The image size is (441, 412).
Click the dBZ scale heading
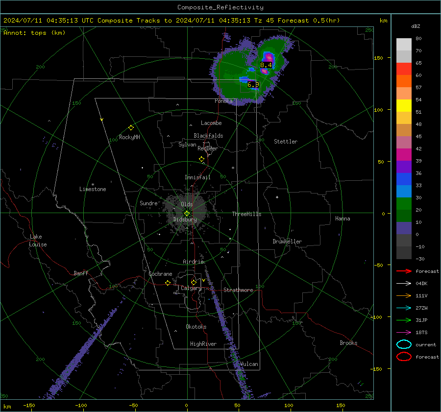pos(416,26)
